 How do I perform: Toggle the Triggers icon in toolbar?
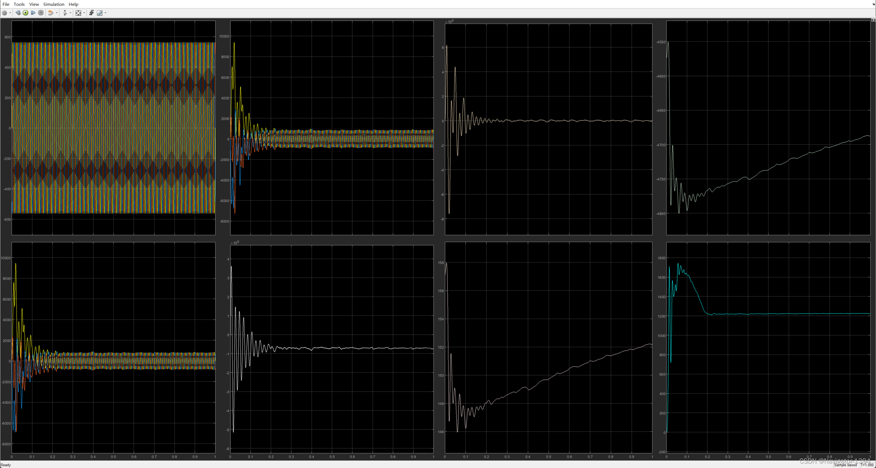click(x=91, y=13)
